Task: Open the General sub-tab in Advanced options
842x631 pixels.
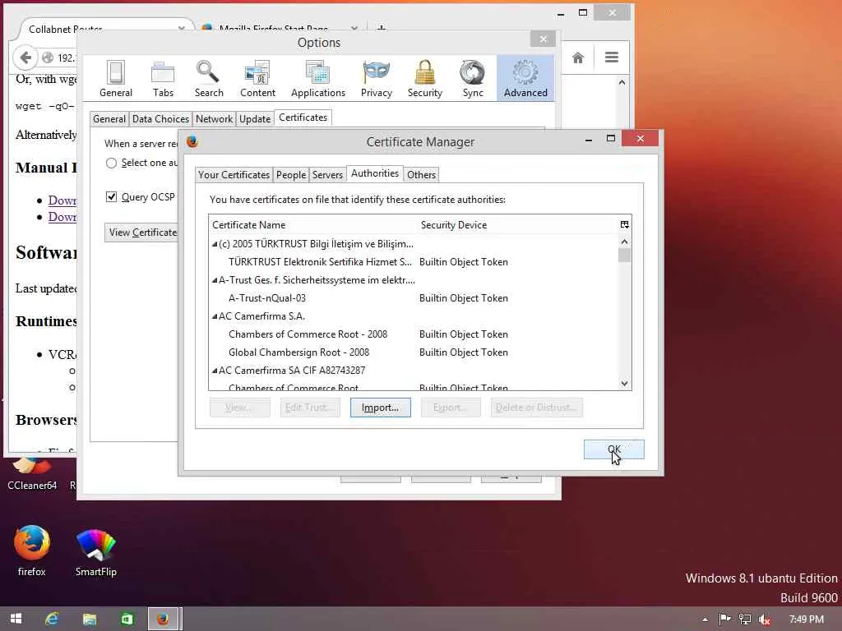Action: pyautogui.click(x=109, y=119)
